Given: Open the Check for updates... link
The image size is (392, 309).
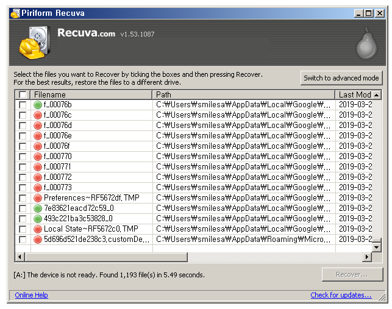Looking at the screenshot, I should tap(341, 295).
